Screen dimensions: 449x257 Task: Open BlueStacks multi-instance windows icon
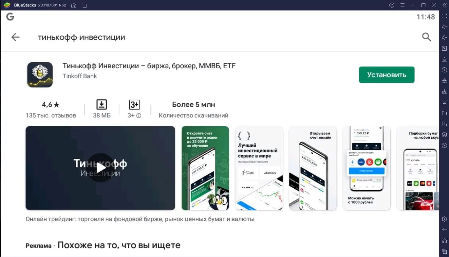click(84, 5)
